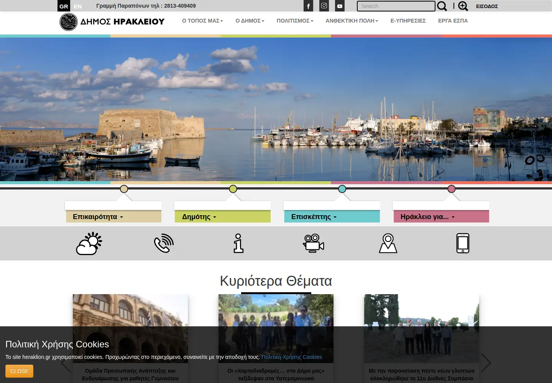This screenshot has height=383, width=552.
Task: Switch site language to EN
Action: 78,6
